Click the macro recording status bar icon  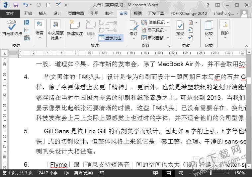pos(102,173)
